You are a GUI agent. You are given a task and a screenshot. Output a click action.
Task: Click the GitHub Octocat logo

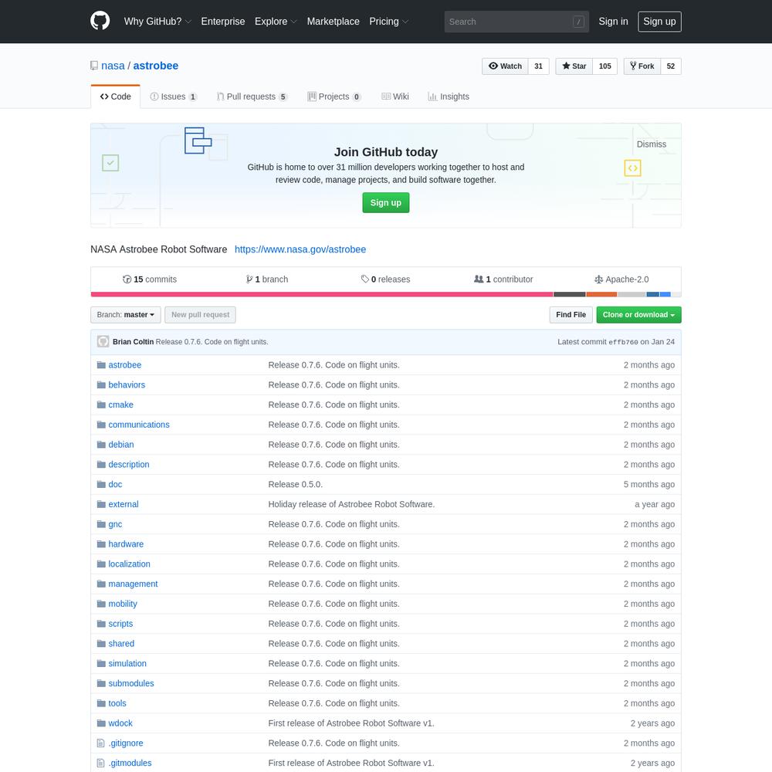[100, 21]
